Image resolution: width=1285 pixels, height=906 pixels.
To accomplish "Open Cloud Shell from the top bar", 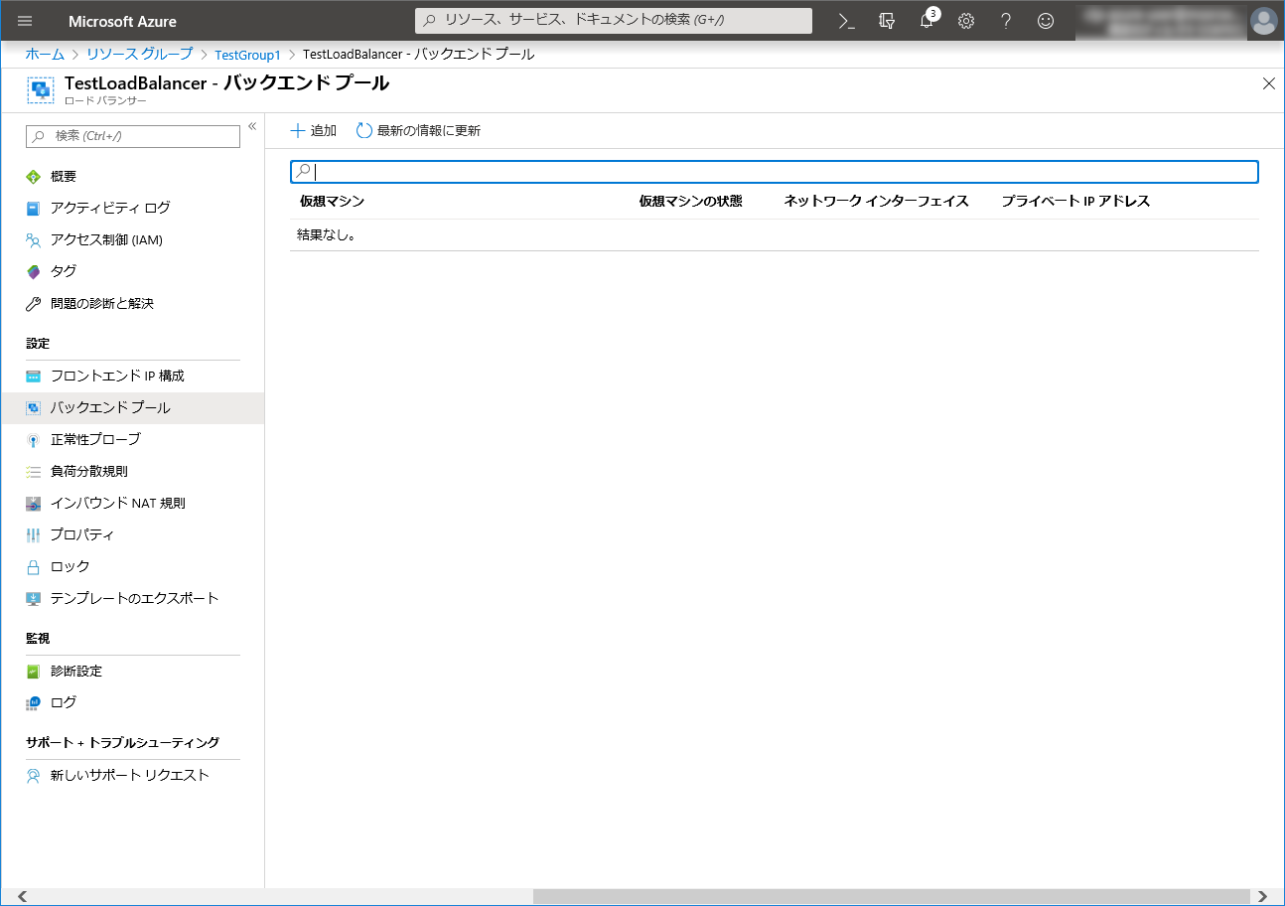I will point(846,21).
